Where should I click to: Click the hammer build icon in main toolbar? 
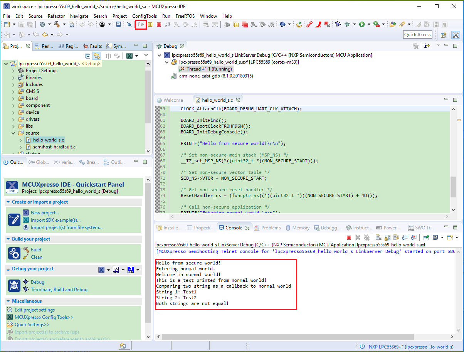(x=57, y=25)
